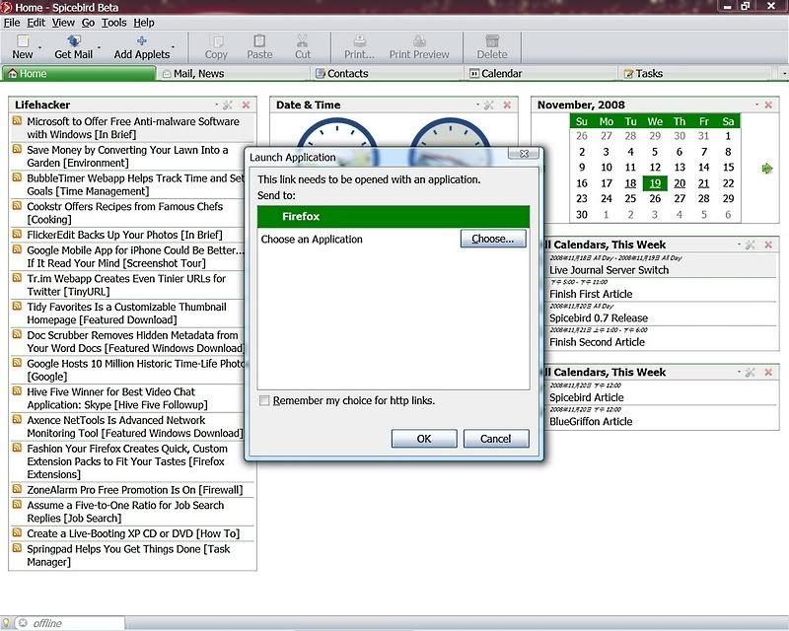Select the Home tab
The image size is (789, 631).
coord(79,74)
